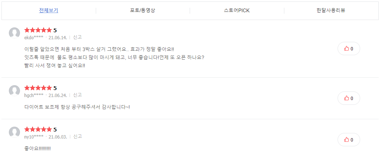Viewport: 379px width, 160px height.
Task: Click the five-star rating on ny10**** review
Action: tap(38, 129)
